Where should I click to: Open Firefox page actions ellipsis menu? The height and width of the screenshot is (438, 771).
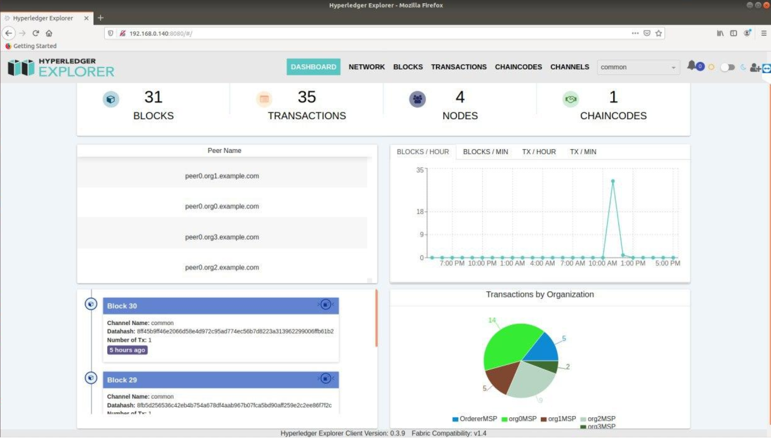(x=635, y=33)
